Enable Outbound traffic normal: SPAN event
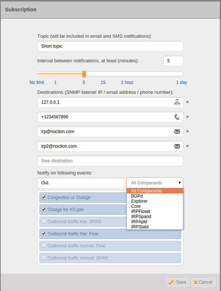 click(x=44, y=258)
